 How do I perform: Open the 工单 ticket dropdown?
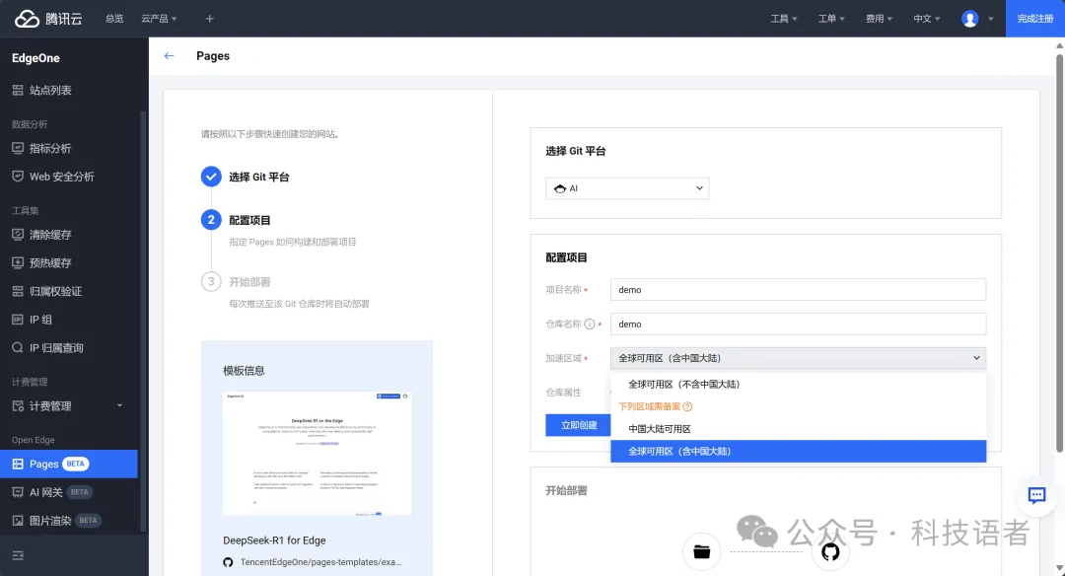(831, 19)
